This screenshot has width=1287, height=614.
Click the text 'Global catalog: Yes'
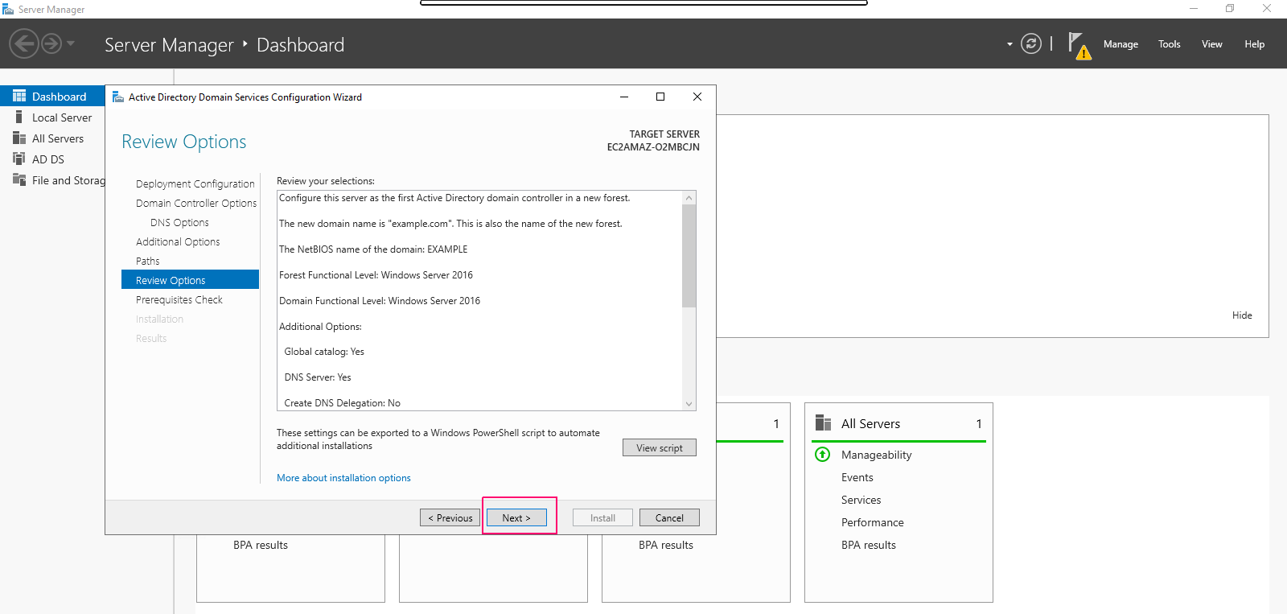324,352
